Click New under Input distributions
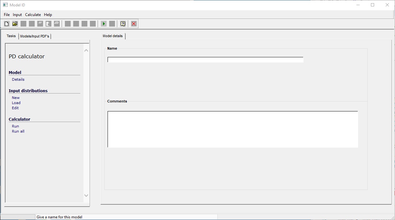 [16, 98]
